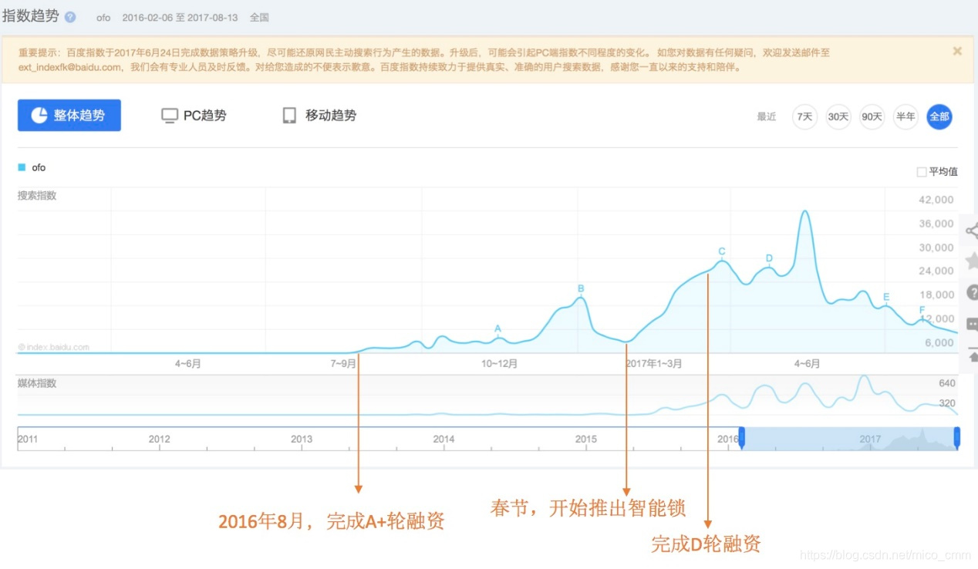Click the date range 2016-02-06 至 2017-08-13
The height and width of the screenshot is (569, 978).
[181, 17]
